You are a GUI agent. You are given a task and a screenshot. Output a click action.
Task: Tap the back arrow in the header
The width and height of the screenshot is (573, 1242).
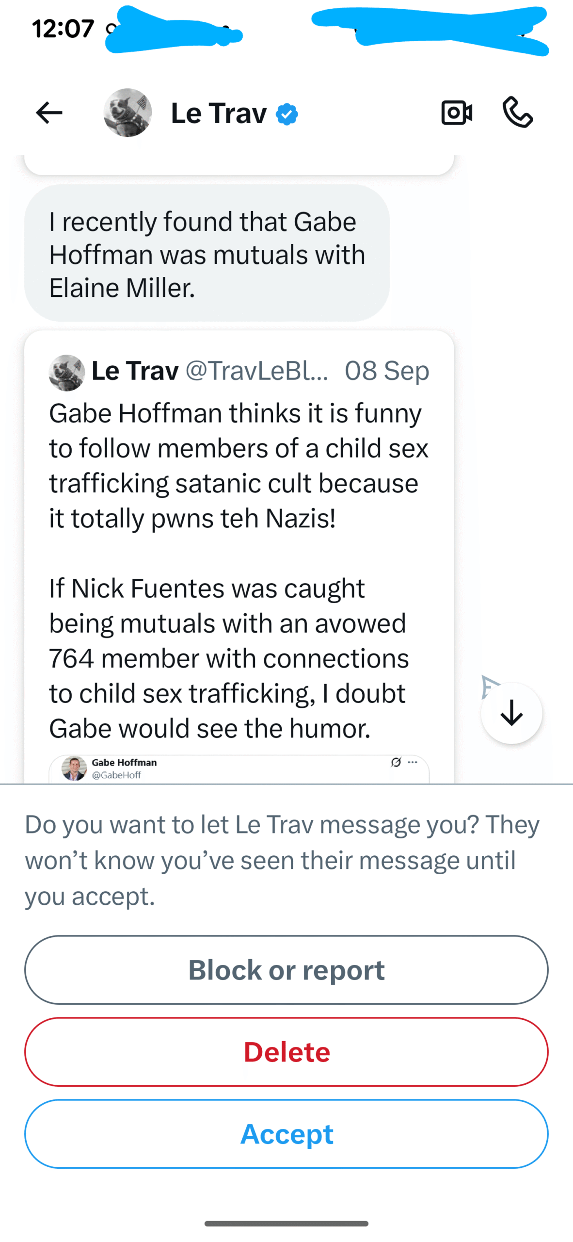pyautogui.click(x=49, y=113)
